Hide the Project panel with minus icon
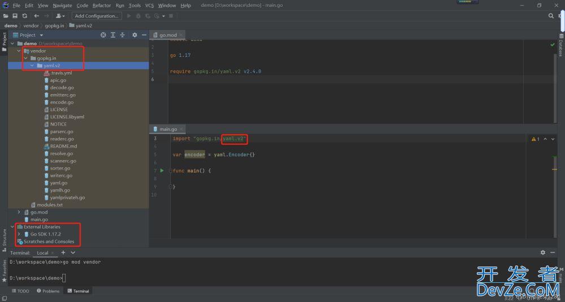Viewport: 565px width, 302px height. pos(144,35)
